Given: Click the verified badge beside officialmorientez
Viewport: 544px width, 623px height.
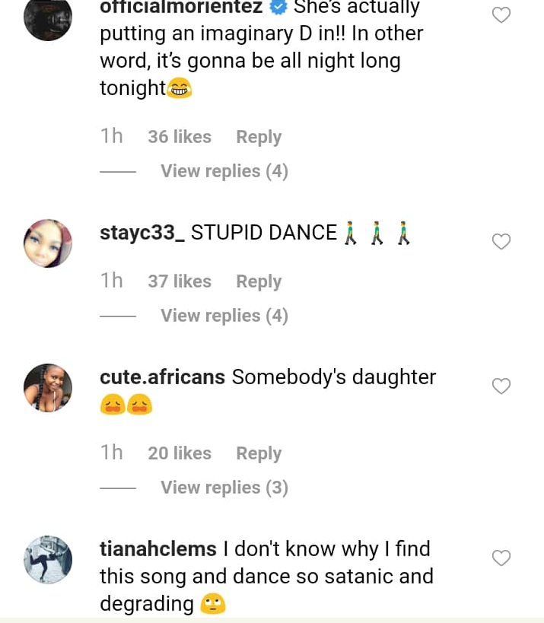Looking at the screenshot, I should click(x=278, y=8).
